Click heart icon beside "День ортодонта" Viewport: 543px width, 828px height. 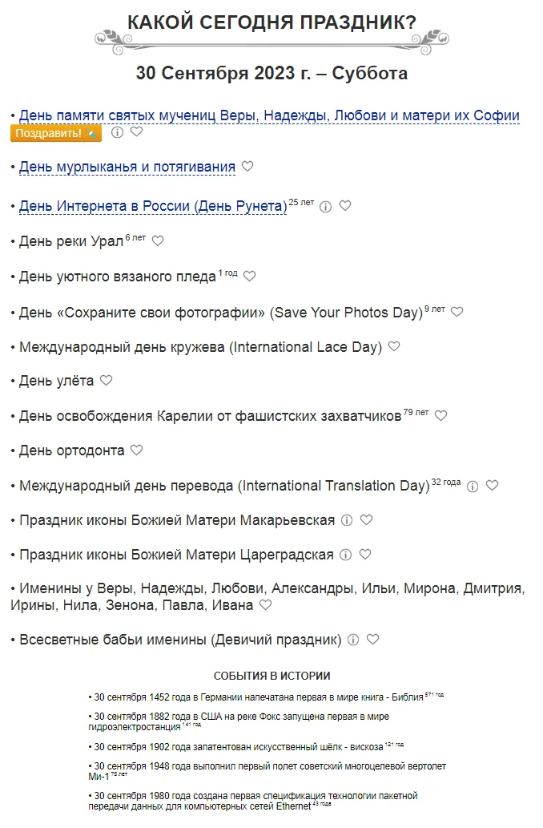(x=136, y=450)
